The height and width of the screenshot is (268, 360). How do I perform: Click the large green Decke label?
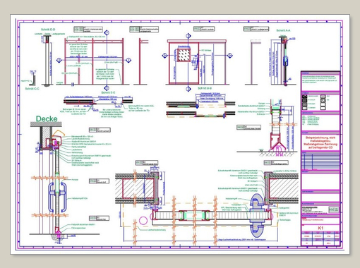click(x=47, y=118)
